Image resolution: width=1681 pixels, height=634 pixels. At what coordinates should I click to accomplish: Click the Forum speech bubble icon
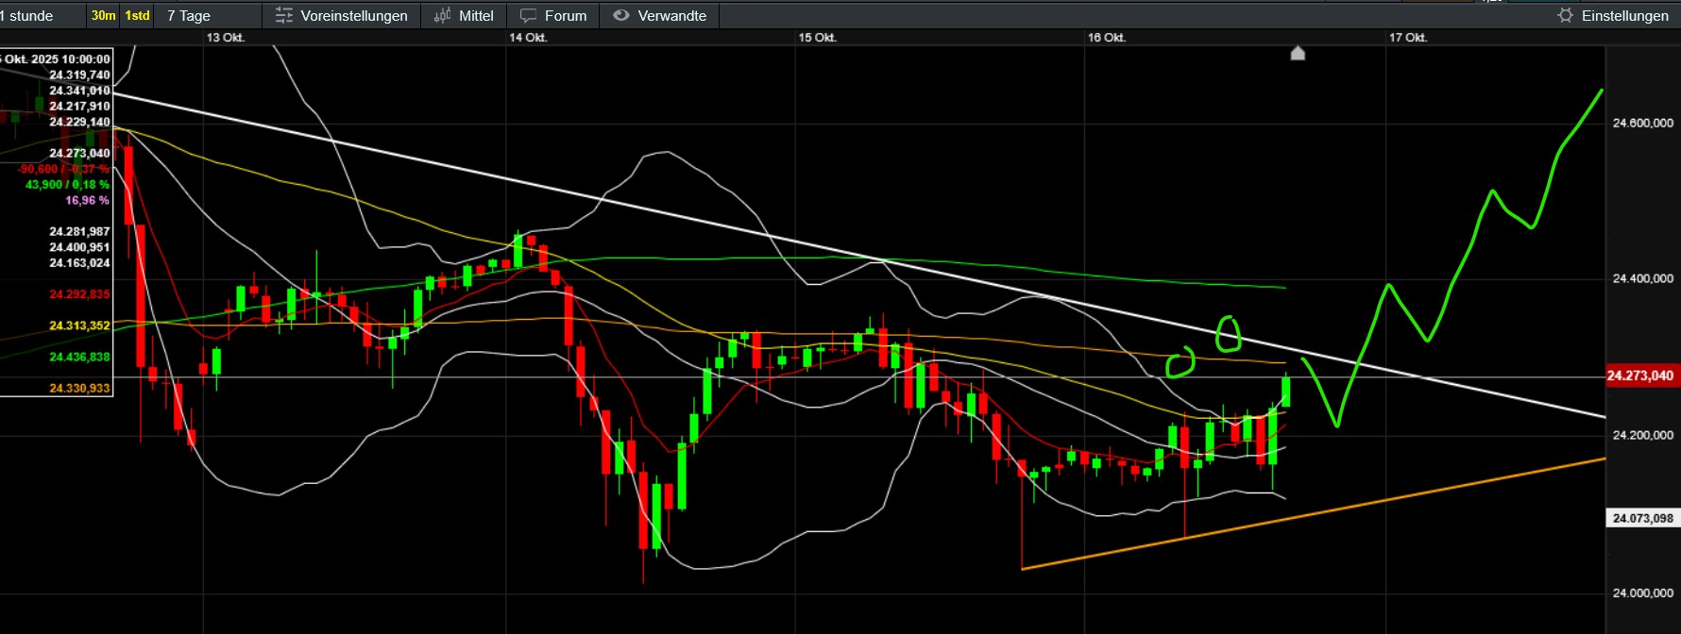pyautogui.click(x=528, y=16)
